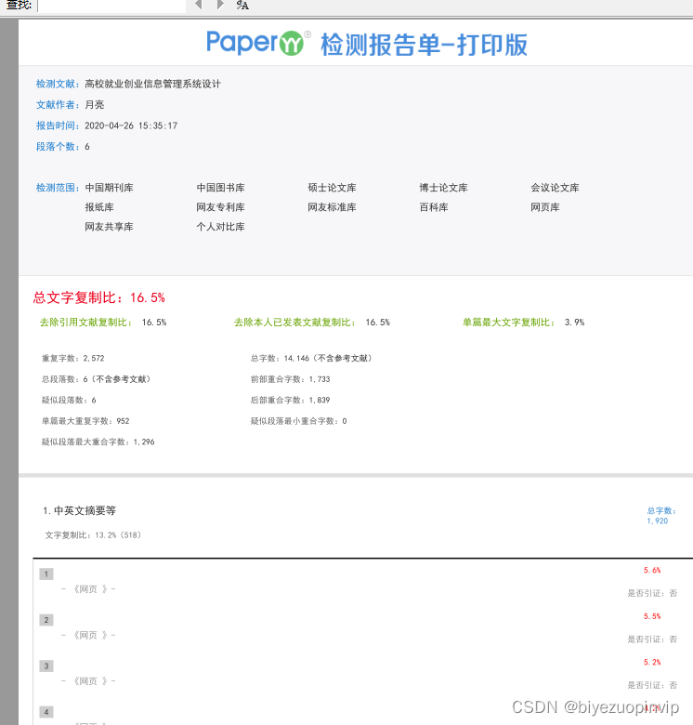Click the find text input field
Viewport: 693px width, 725px height.
click(111, 5)
